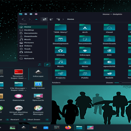Select Home in Places panel
The height and width of the screenshot is (131, 131).
(x=33, y=27)
